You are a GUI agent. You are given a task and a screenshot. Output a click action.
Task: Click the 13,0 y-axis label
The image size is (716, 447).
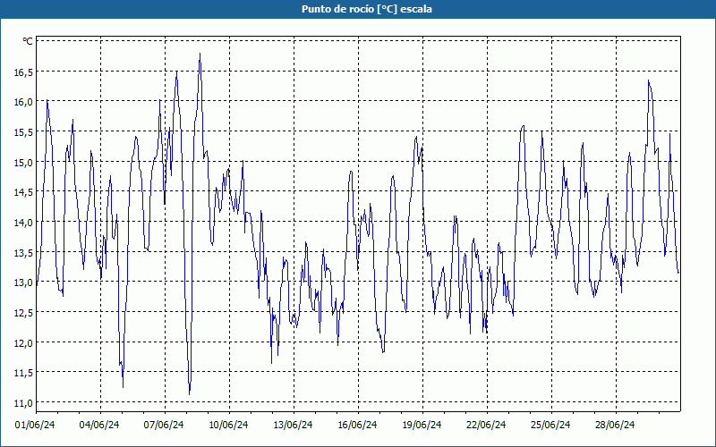[x=24, y=283]
